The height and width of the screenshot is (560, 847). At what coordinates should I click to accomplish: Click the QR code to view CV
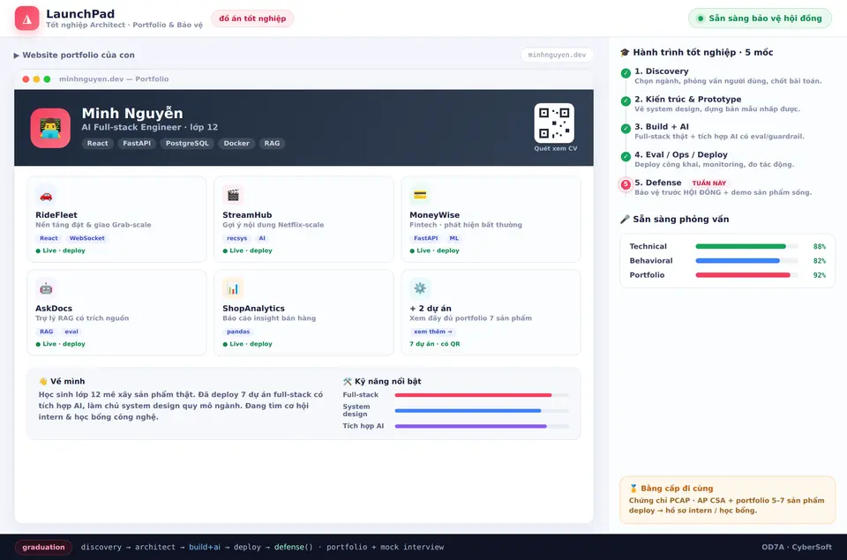click(x=554, y=123)
